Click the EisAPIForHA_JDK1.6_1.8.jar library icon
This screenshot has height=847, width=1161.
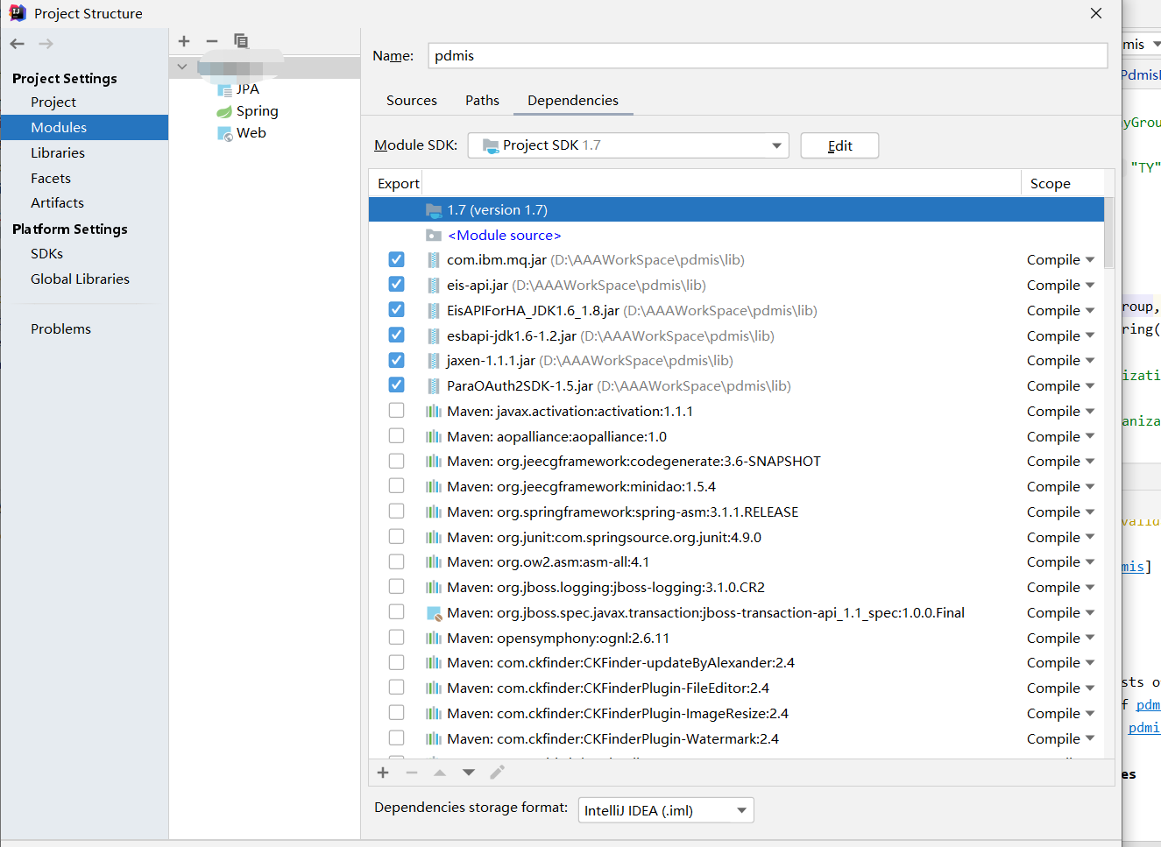434,311
